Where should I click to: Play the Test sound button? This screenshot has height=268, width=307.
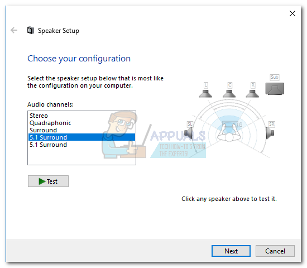[48, 181]
